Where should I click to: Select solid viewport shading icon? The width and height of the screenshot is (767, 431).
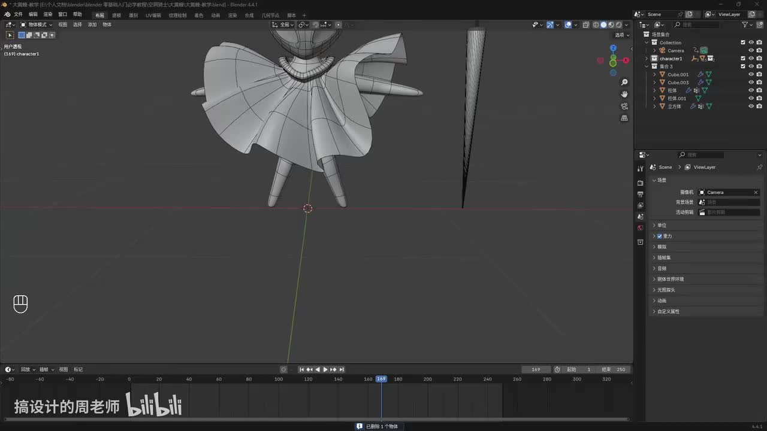point(603,25)
